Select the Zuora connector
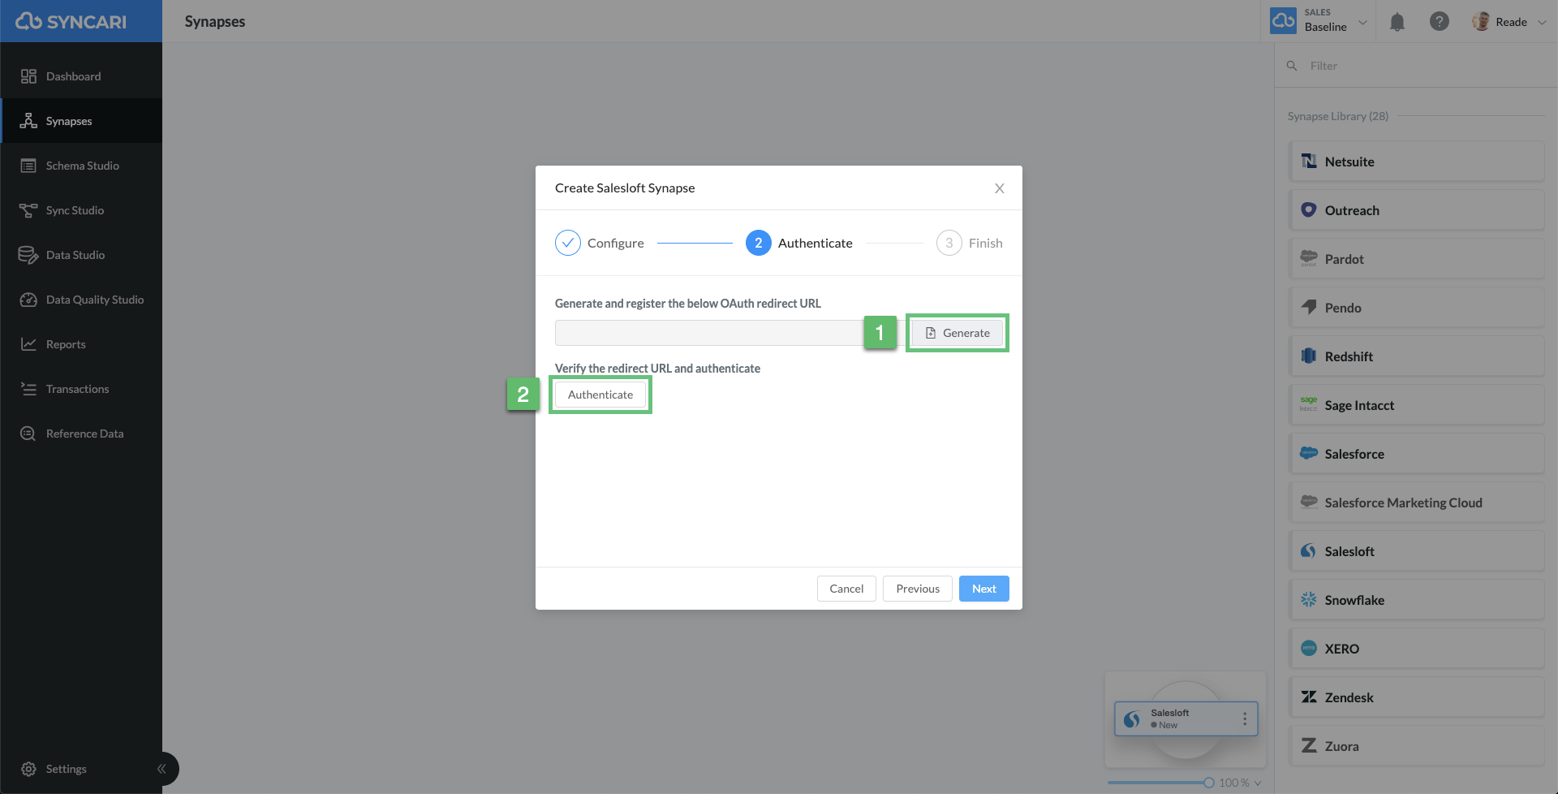Image resolution: width=1558 pixels, height=794 pixels. tap(1416, 746)
